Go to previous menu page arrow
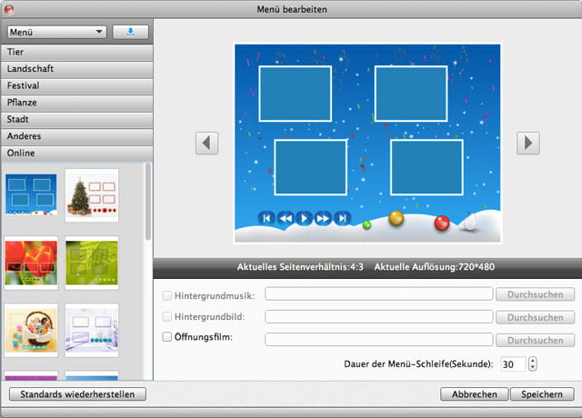This screenshot has height=418, width=582. 206,143
